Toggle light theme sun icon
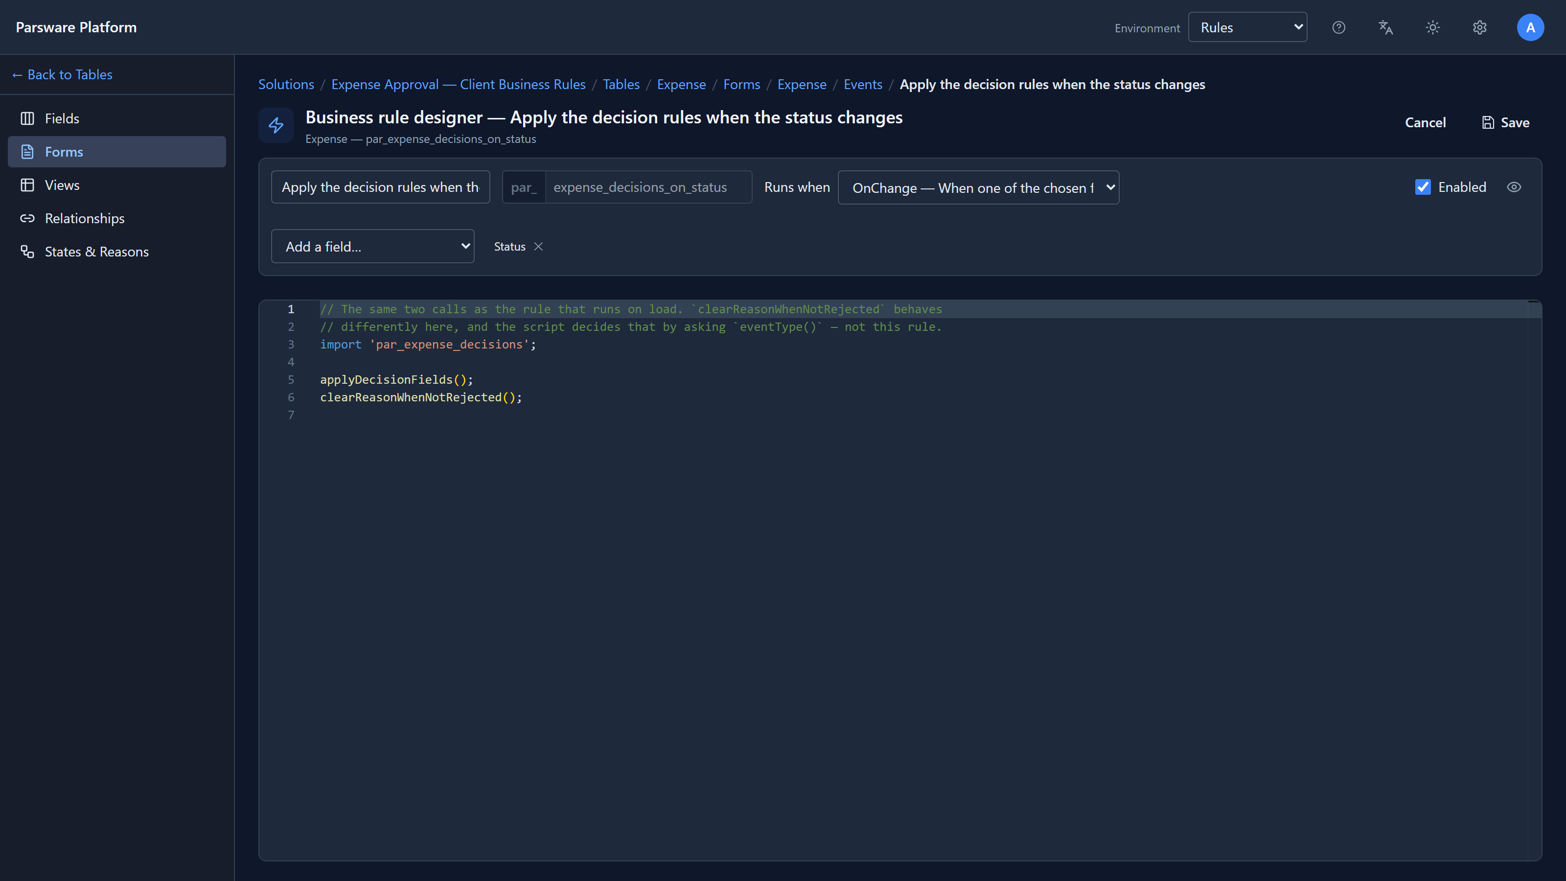 1433,27
